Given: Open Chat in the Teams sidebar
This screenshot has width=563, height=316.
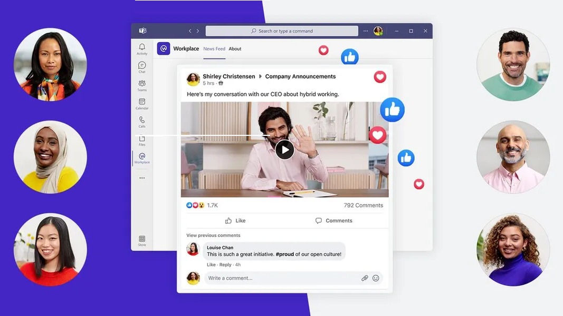Looking at the screenshot, I should 142,67.
